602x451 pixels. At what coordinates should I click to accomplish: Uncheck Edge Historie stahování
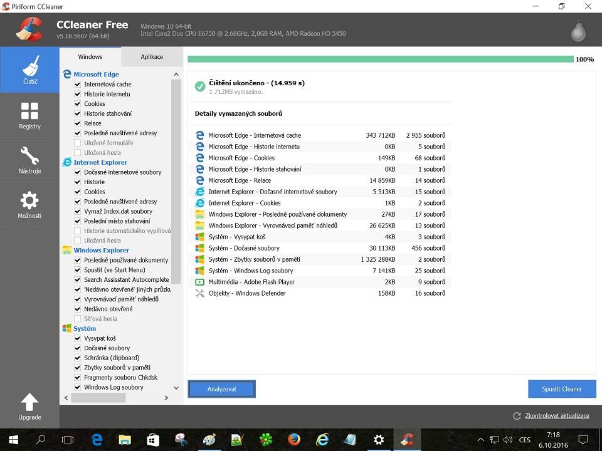[78, 113]
